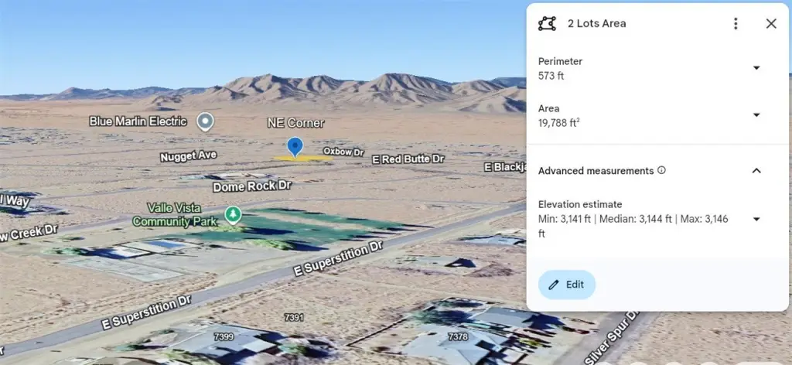
Task: Open the three-dot more options menu
Action: [x=736, y=23]
